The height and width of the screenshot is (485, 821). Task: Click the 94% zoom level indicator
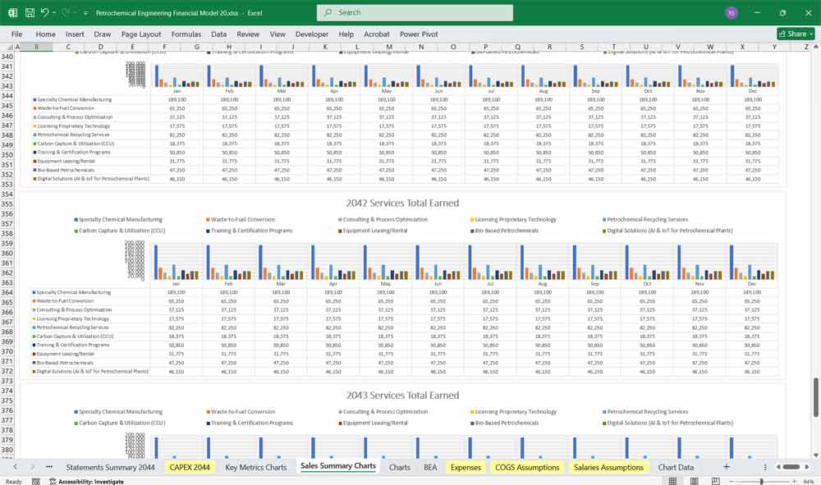[810, 480]
